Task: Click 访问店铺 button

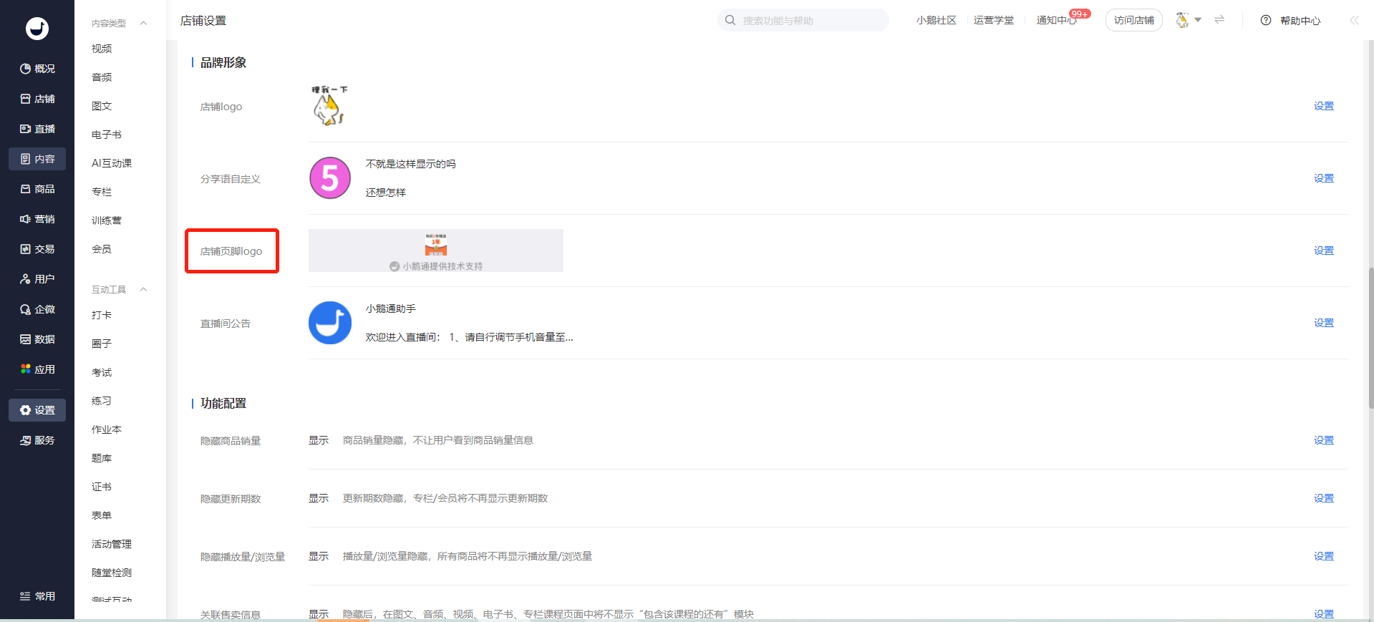Action: (x=1134, y=20)
